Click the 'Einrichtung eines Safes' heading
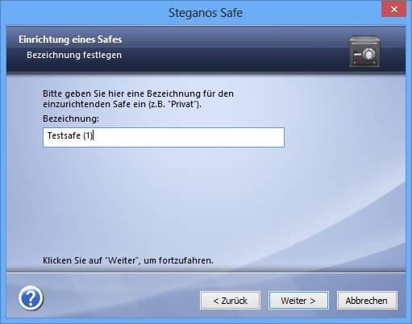The width and height of the screenshot is (412, 324). click(70, 39)
